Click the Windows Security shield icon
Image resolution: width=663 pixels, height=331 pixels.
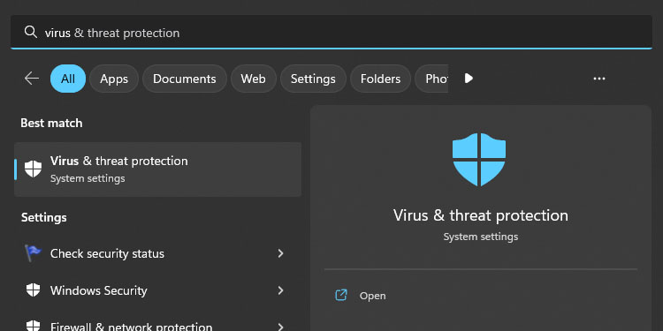pyautogui.click(x=33, y=290)
